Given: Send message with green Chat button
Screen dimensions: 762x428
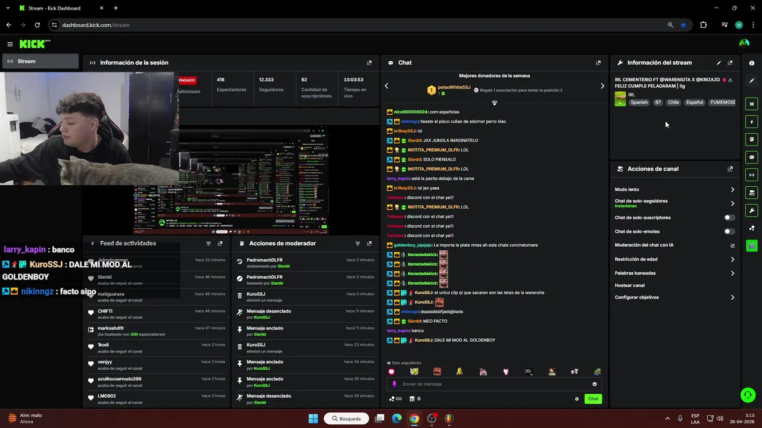Looking at the screenshot, I should pos(593,399).
